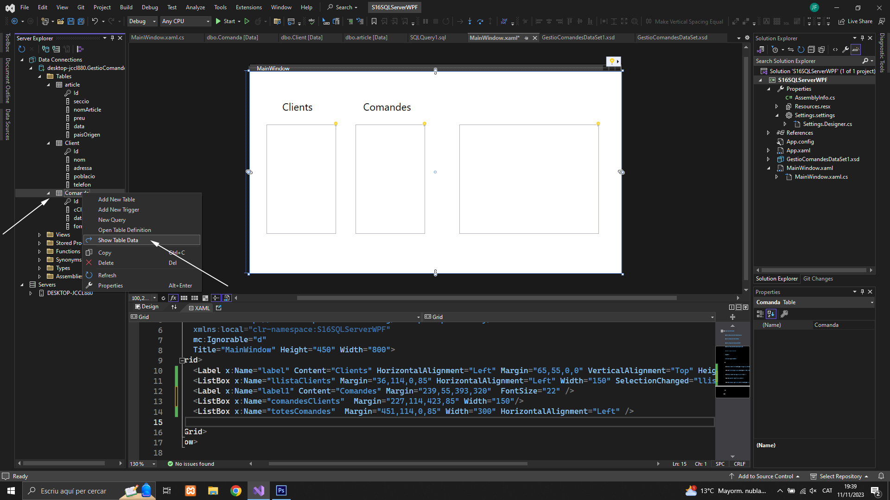This screenshot has height=500, width=890.
Task: Toggle snapping to snaplines button
Action: click(216, 298)
